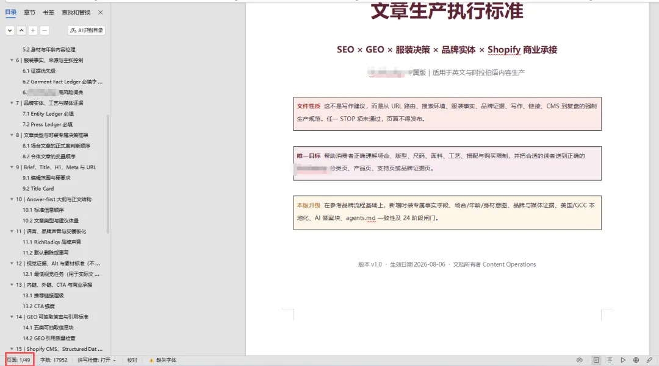Screen dimensions: 659x366
Task: Go to heading 14.2 GEO 引用质量检查
Action: [49, 339]
